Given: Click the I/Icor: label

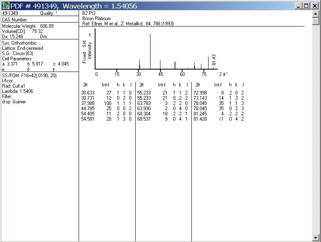Looking at the screenshot, I should [x=8, y=81].
